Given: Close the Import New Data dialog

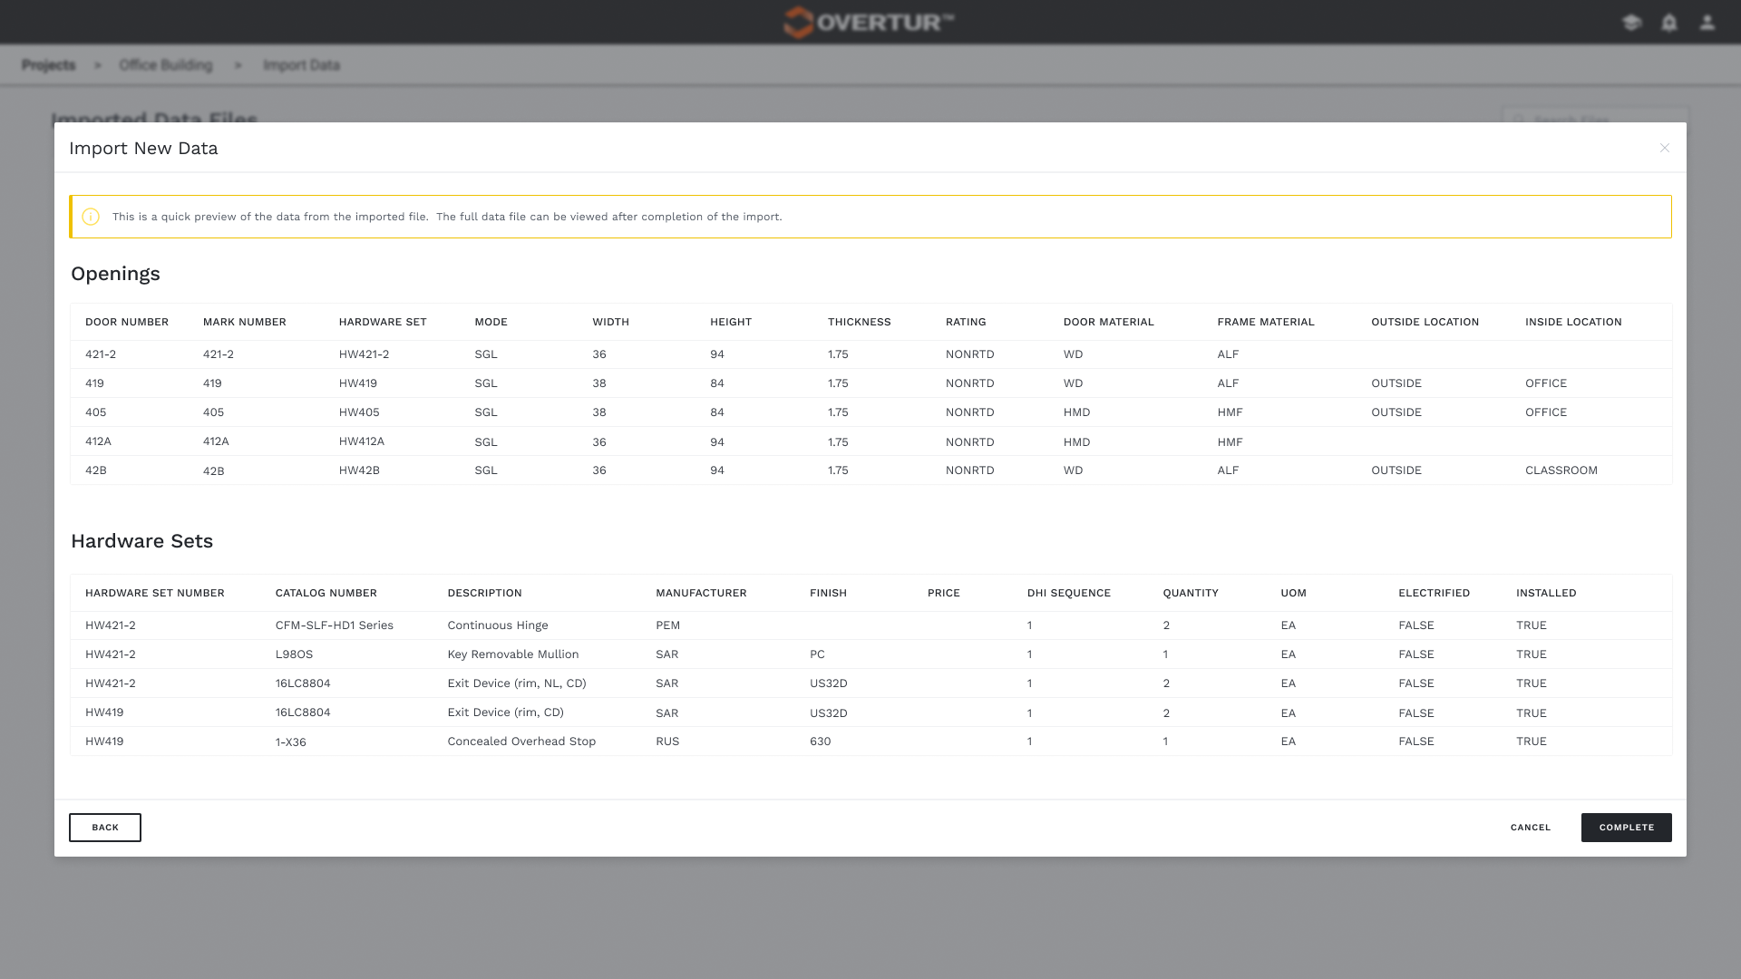Looking at the screenshot, I should coord(1665,148).
